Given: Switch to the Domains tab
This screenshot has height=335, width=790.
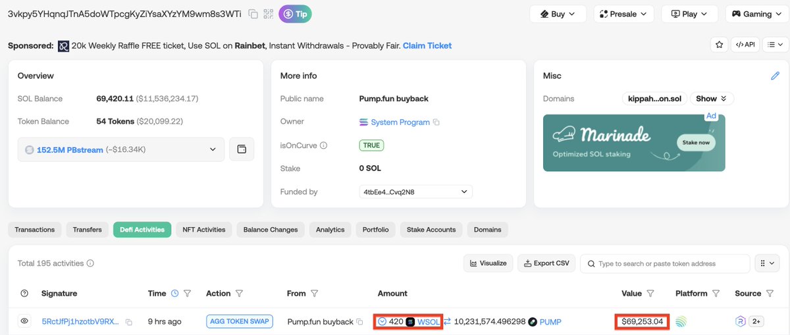Looking at the screenshot, I should pos(488,230).
